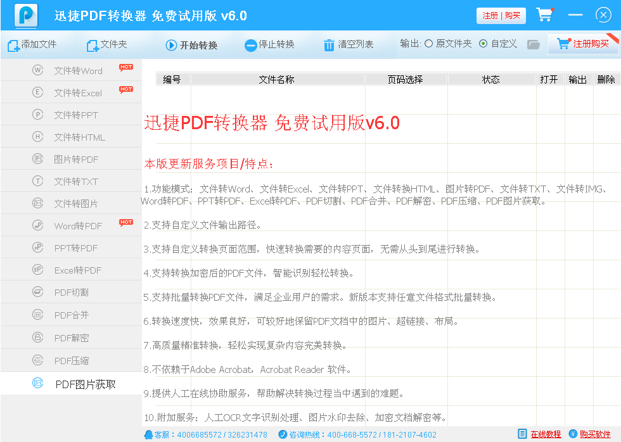Image resolution: width=621 pixels, height=442 pixels.
Task: Click the 文件夹 add folder icon
Action: [x=93, y=46]
